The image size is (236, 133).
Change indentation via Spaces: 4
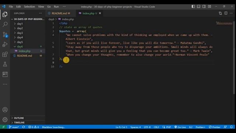click(x=135, y=127)
